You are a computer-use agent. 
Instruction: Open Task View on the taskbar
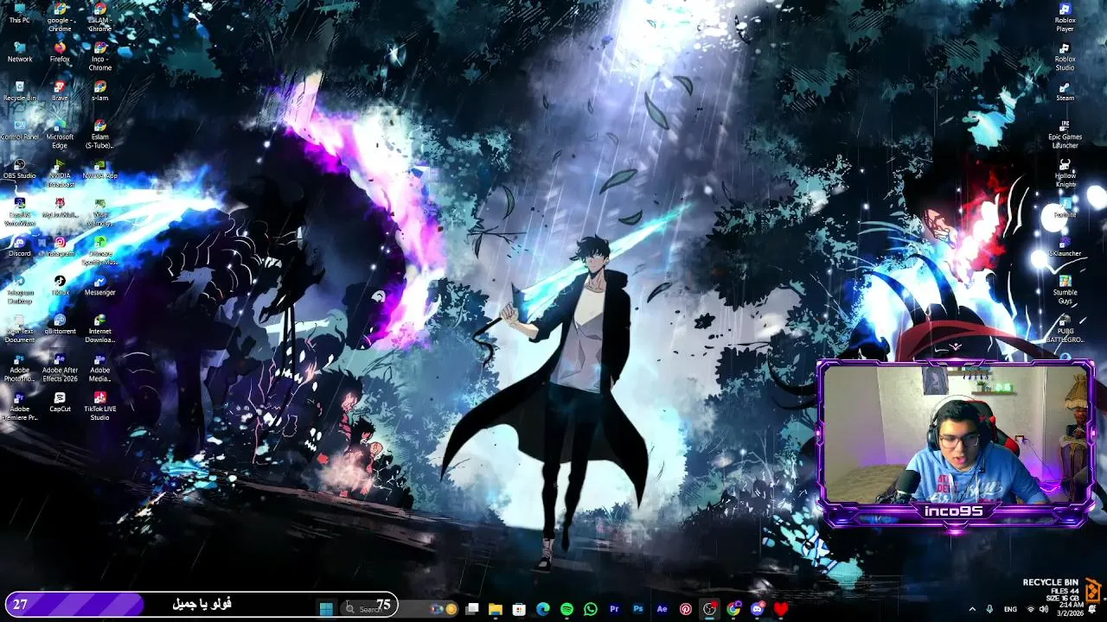click(472, 609)
